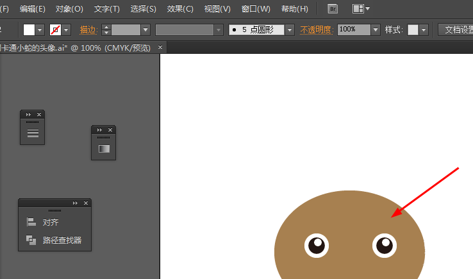Launch Adobe Bridge with the Br icon
Screen dimensions: 473x279
[333, 9]
